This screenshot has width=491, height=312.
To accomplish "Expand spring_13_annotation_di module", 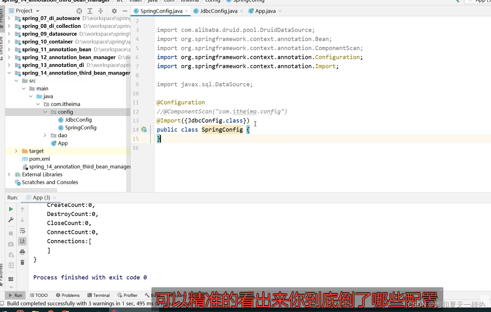I will pos(9,65).
